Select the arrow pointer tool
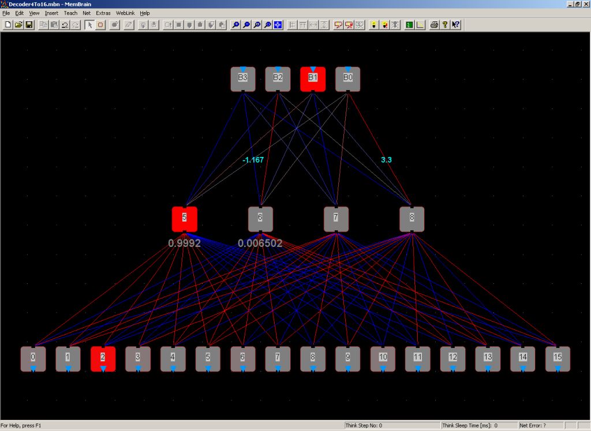The image size is (591, 431). point(89,25)
